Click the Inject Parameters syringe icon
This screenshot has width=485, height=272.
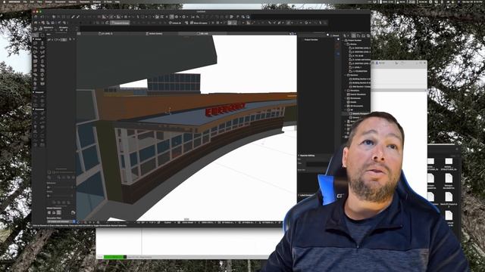78,17
